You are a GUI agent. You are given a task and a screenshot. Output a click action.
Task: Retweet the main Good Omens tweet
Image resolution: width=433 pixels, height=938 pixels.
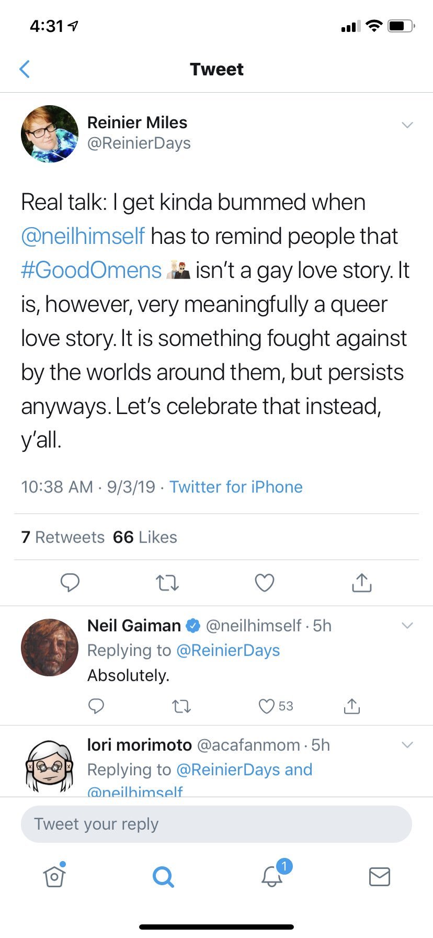click(x=167, y=583)
